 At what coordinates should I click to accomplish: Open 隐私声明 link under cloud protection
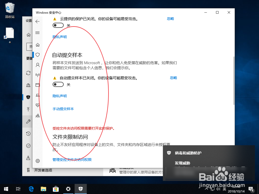(x=60, y=37)
